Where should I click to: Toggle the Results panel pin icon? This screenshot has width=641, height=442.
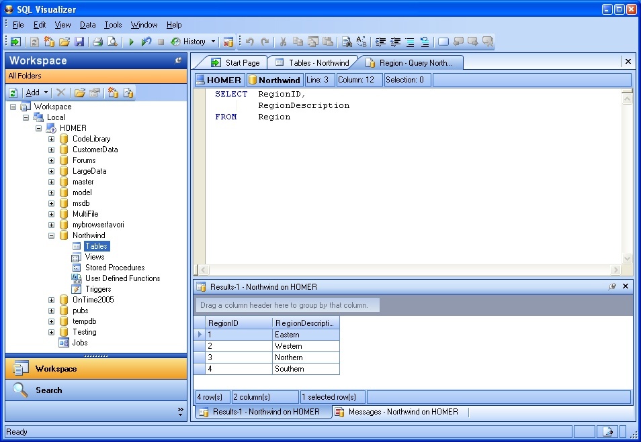pyautogui.click(x=612, y=286)
